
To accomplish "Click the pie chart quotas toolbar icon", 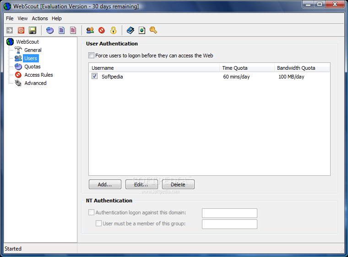I will [x=50, y=30].
